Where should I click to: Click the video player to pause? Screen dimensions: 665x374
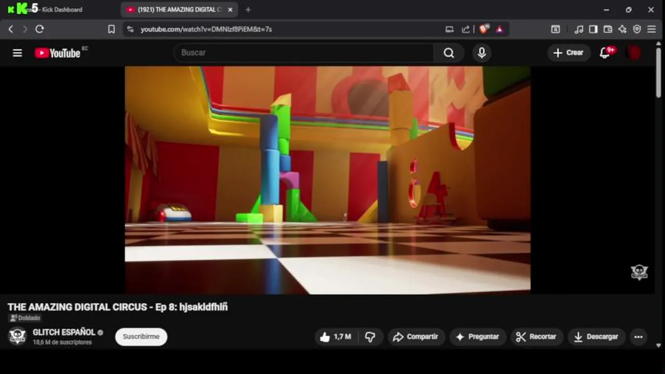tap(327, 180)
